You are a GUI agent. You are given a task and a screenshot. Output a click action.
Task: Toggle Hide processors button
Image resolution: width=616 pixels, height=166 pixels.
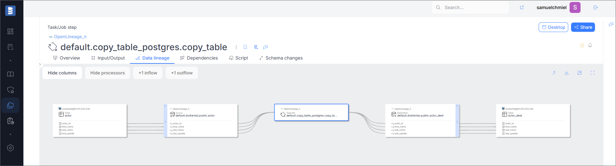tap(108, 73)
